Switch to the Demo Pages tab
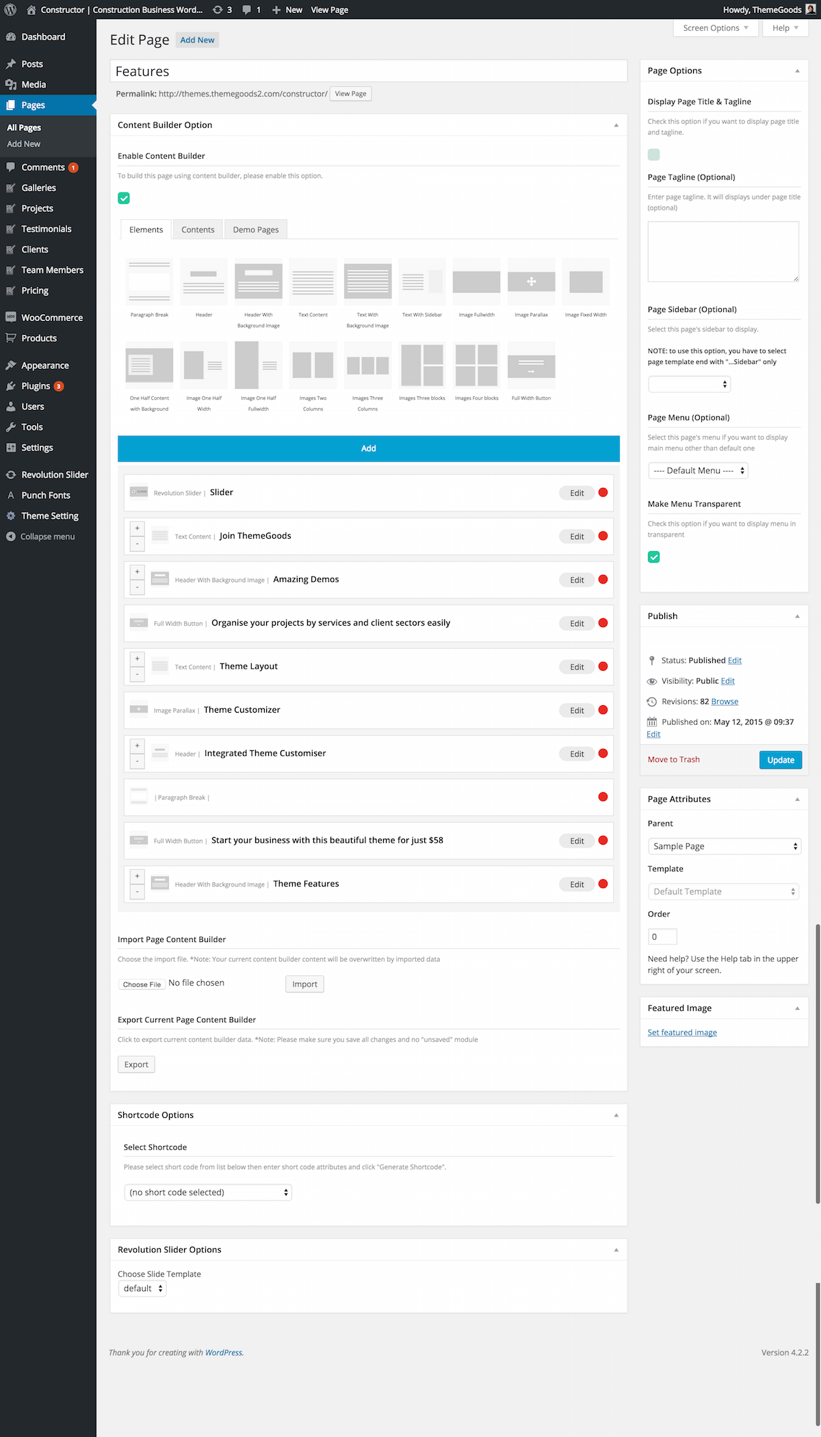 tap(256, 229)
